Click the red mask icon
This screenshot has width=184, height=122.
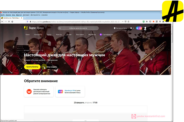tap(29, 92)
